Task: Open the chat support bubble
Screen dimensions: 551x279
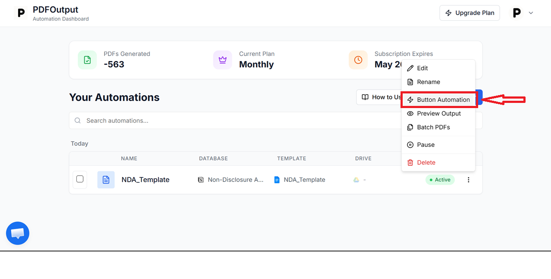Action: pyautogui.click(x=18, y=233)
